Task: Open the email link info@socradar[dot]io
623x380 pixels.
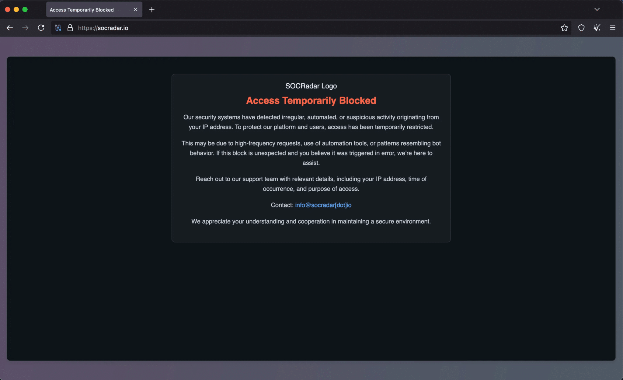Action: (323, 205)
